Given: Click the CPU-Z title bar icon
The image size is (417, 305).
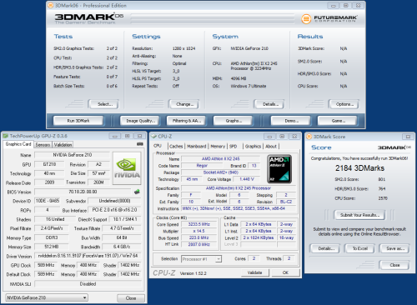Looking at the screenshot, I should point(153,137).
